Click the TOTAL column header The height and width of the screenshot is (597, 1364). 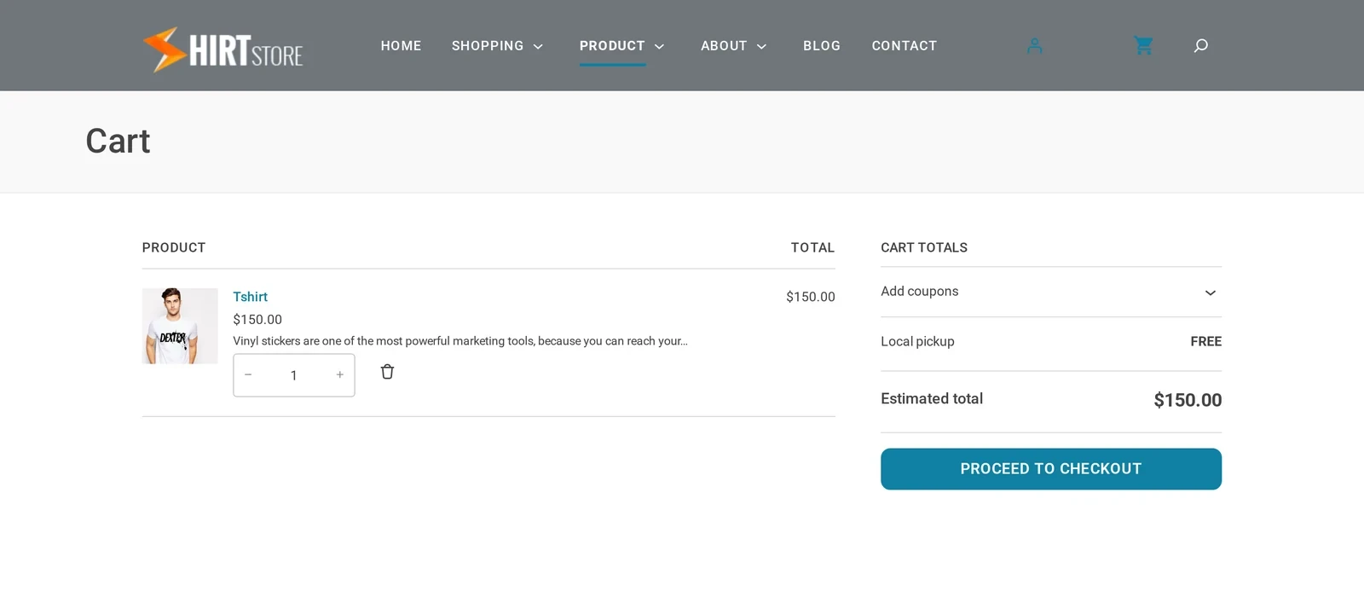[x=812, y=247]
